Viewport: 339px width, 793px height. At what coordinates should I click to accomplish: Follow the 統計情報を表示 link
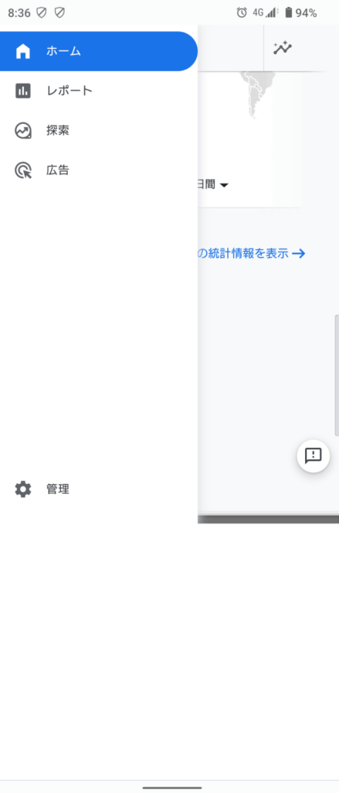(x=243, y=254)
